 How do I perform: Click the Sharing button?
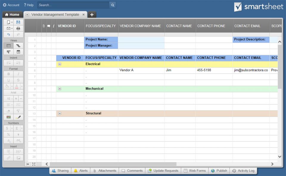click(60, 171)
